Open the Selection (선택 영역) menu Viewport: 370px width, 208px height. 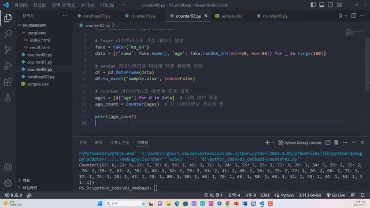pyautogui.click(x=63, y=5)
